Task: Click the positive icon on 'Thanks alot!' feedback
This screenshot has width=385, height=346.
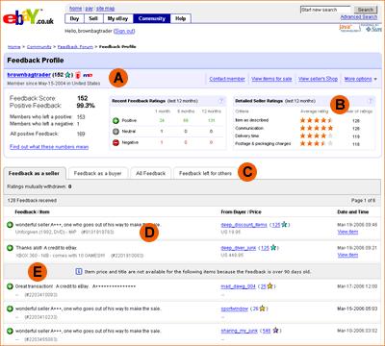Action: pos(10,248)
